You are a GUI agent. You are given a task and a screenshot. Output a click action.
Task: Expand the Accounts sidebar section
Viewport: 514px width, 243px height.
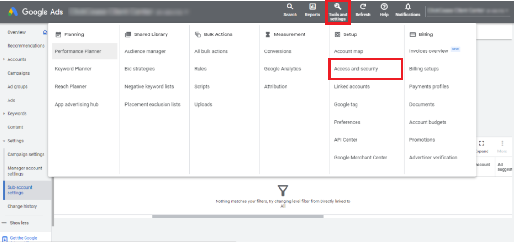pyautogui.click(x=4, y=59)
